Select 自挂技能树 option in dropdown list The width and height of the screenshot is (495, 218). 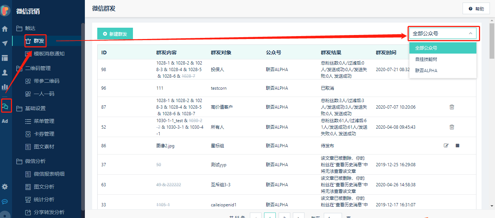tap(443, 59)
